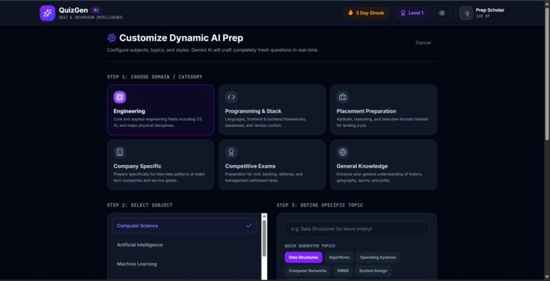Cancel the AI prep customization
Viewport: 550px width, 281px height.
(x=423, y=43)
